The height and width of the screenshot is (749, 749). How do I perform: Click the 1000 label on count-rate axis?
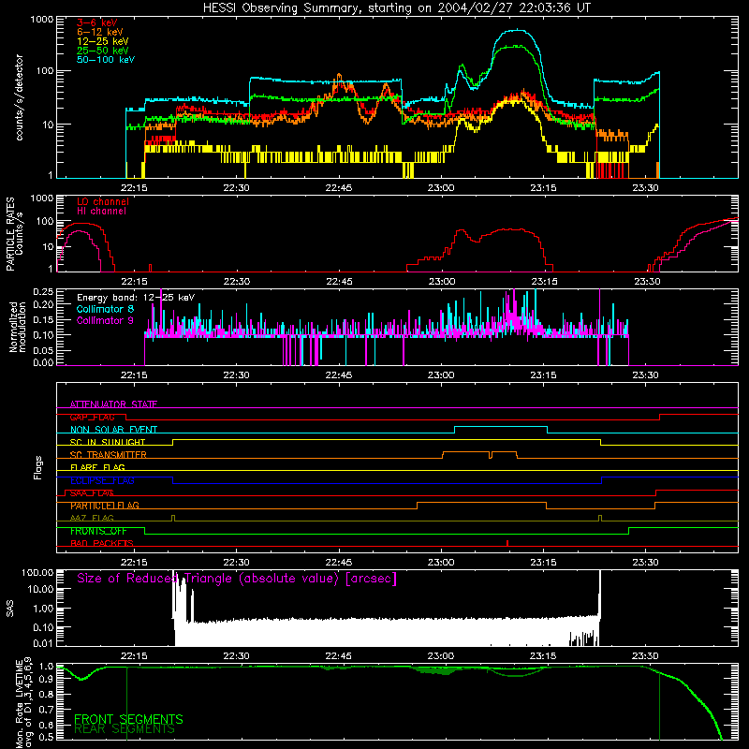coord(42,20)
